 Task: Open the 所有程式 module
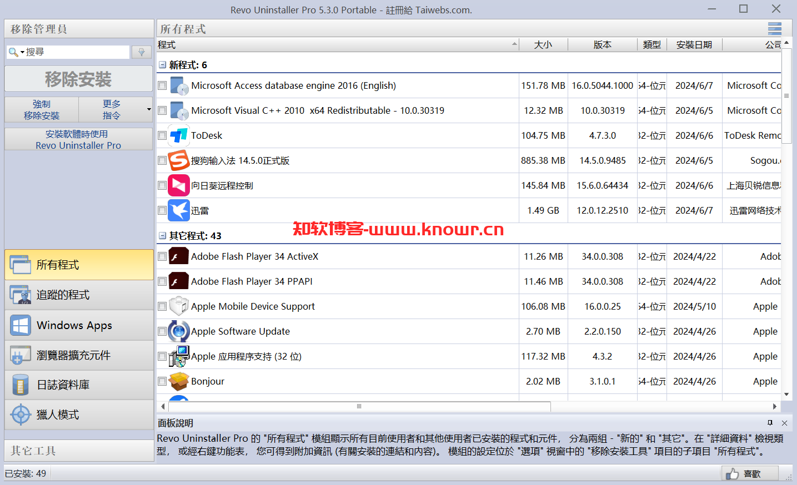click(79, 265)
